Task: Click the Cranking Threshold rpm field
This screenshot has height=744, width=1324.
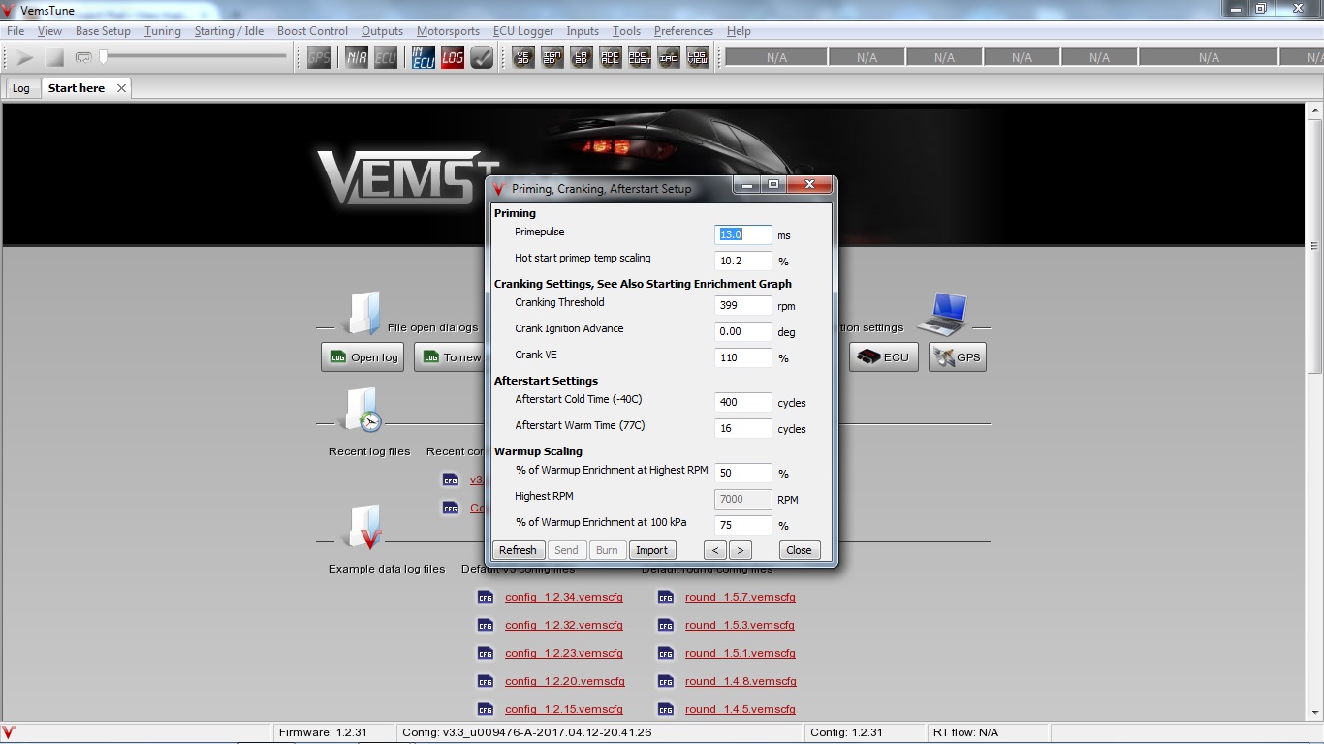Action: point(742,306)
